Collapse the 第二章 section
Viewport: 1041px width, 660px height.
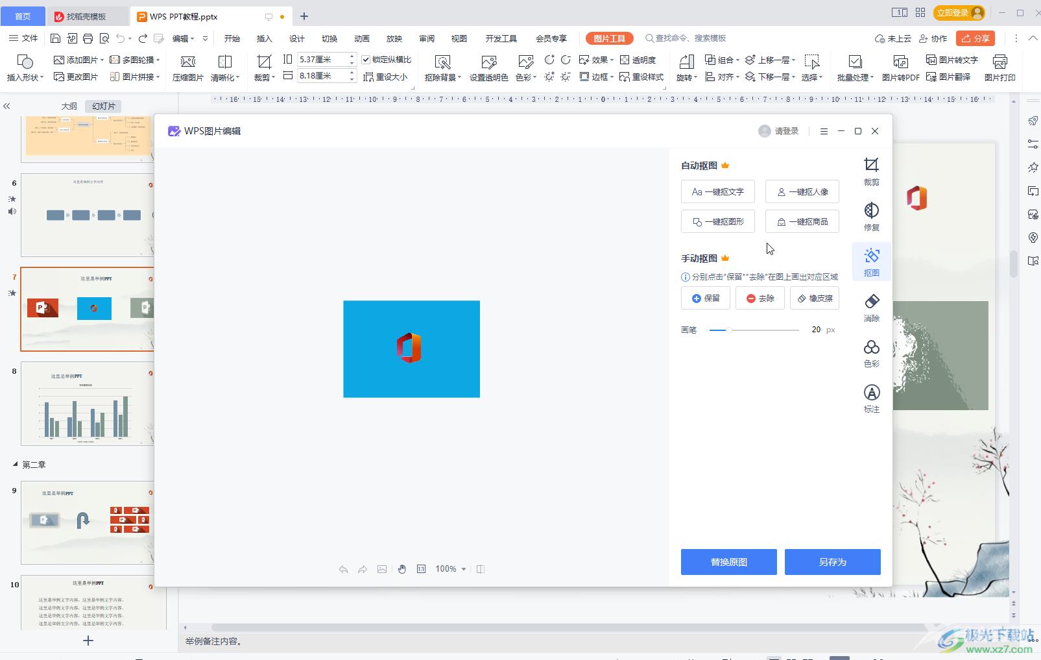(16, 465)
